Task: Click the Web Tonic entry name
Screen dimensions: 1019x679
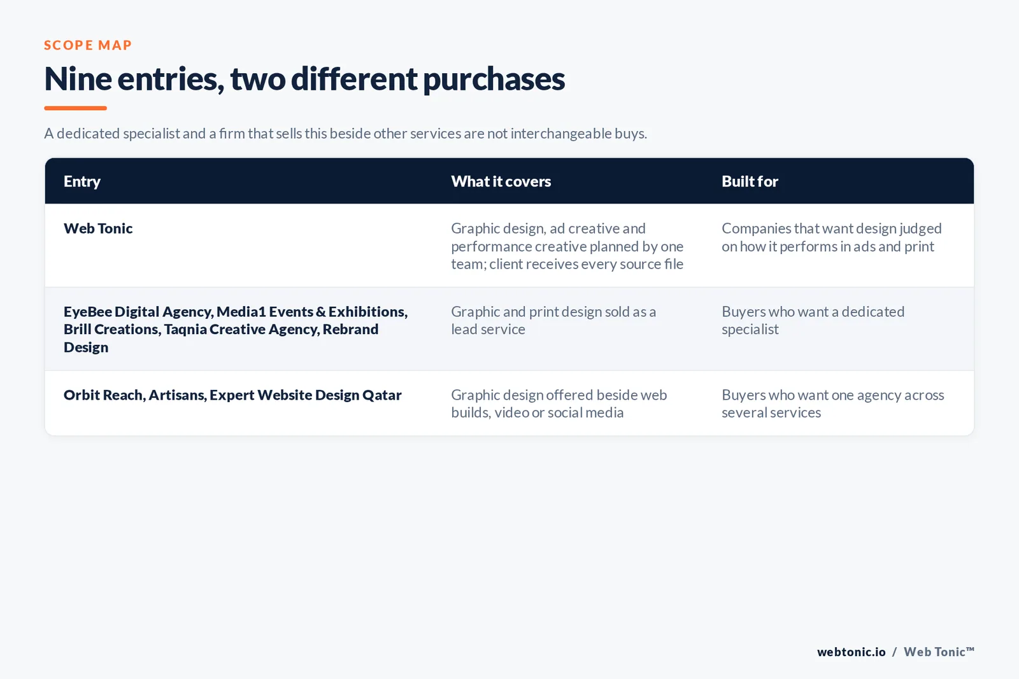Action: tap(98, 228)
